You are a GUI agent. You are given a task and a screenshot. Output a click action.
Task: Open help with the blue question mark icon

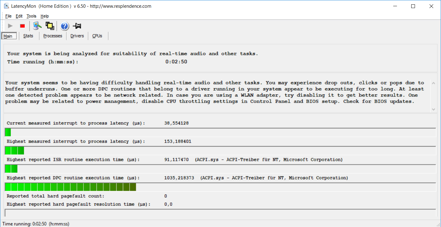65,26
